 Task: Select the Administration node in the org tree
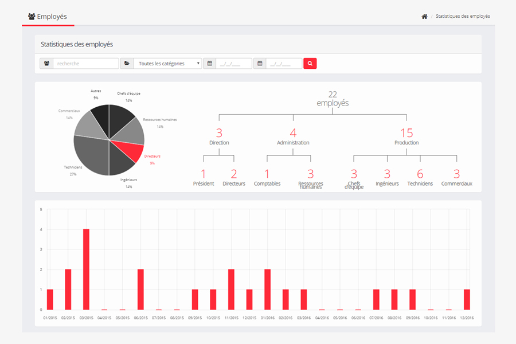(294, 138)
